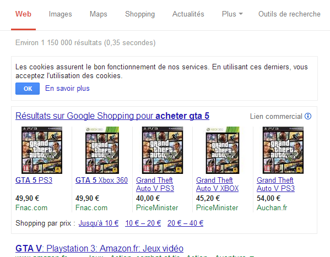The width and height of the screenshot is (330, 257).
Task: Click the 54,00 € price
Action: [268, 198]
